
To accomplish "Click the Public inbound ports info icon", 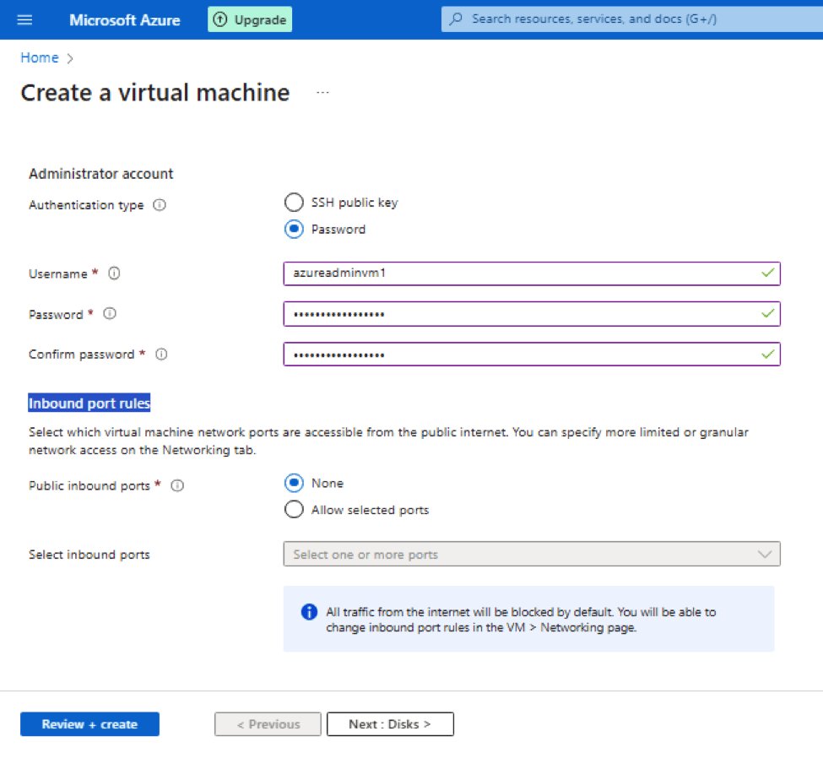I will (x=177, y=485).
